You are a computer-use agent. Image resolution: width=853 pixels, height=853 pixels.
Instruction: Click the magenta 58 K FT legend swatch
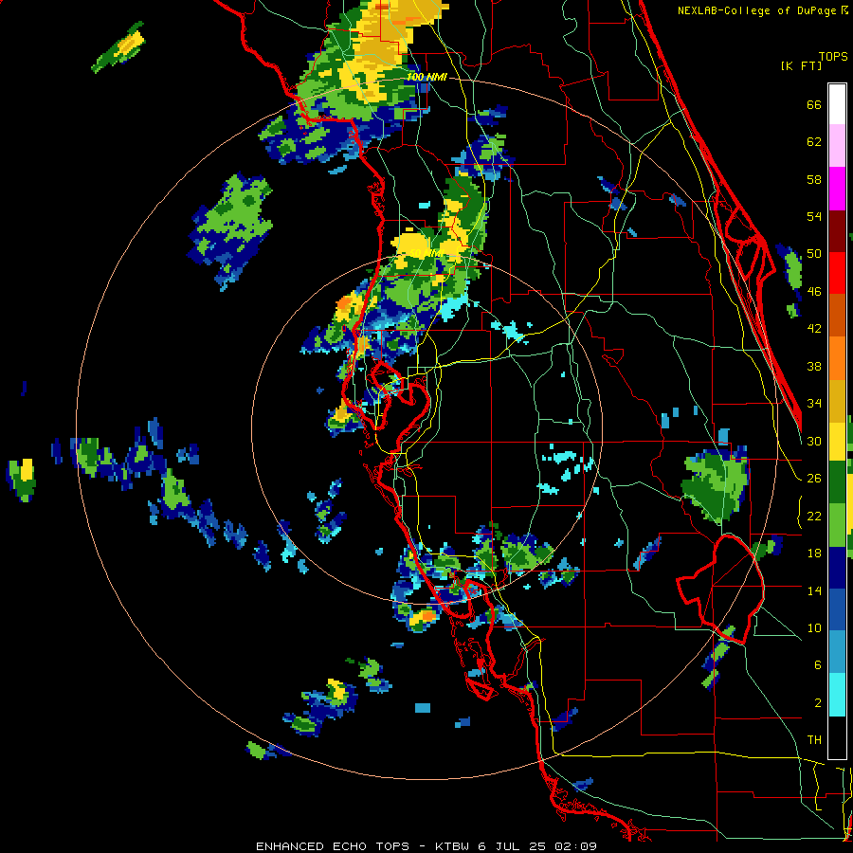tap(837, 189)
